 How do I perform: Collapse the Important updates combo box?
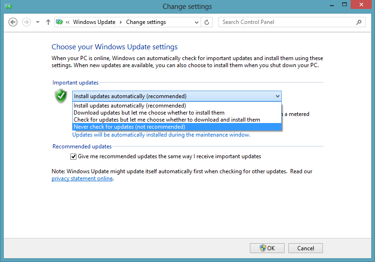pyautogui.click(x=177, y=96)
